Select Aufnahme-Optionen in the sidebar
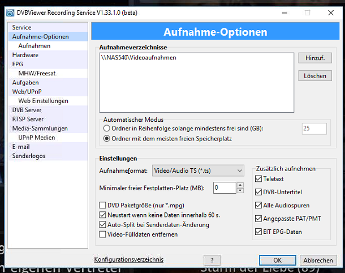Image resolution: width=345 pixels, height=273 pixels. click(x=48, y=37)
